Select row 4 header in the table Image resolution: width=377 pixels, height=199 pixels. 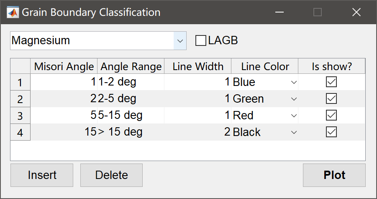20,133
